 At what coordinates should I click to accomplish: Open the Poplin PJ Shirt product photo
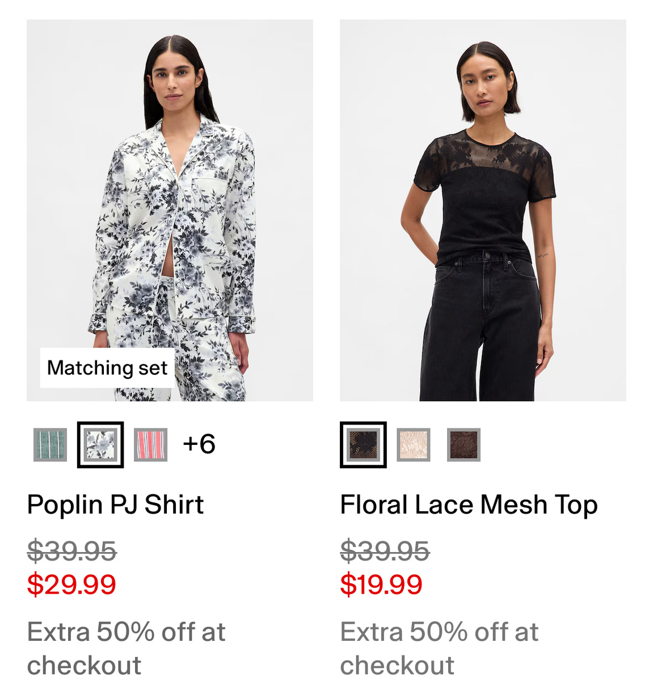pos(170,211)
